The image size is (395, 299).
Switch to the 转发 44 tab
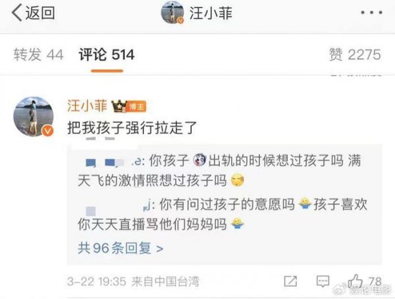pyautogui.click(x=38, y=55)
